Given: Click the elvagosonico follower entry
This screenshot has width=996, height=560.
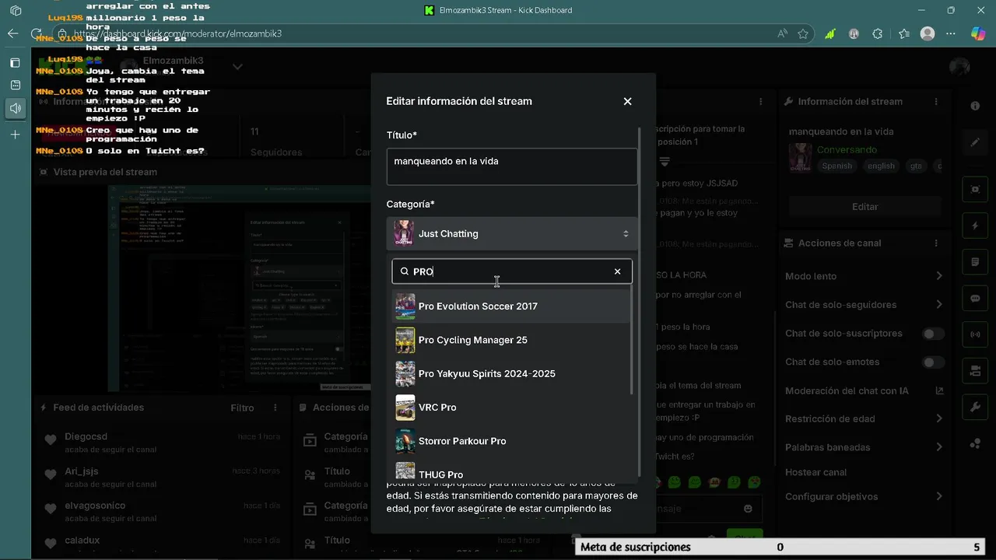Looking at the screenshot, I should 163,511.
